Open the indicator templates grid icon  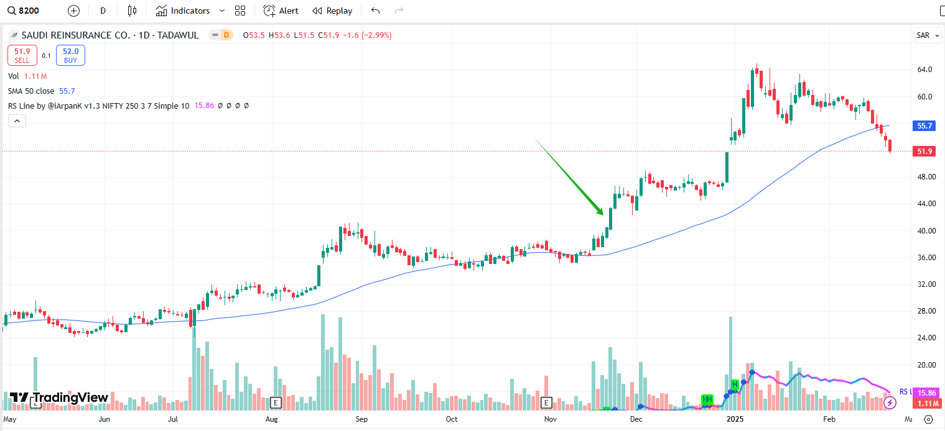[240, 11]
